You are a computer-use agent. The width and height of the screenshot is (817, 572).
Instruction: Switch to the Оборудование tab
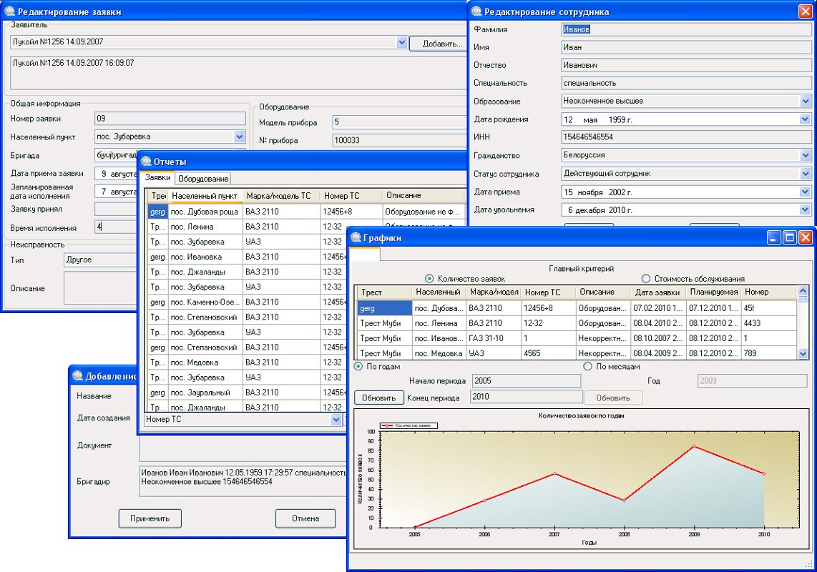203,179
